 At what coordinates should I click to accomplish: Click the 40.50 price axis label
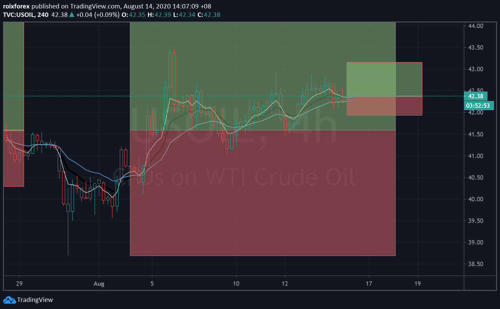point(476,178)
